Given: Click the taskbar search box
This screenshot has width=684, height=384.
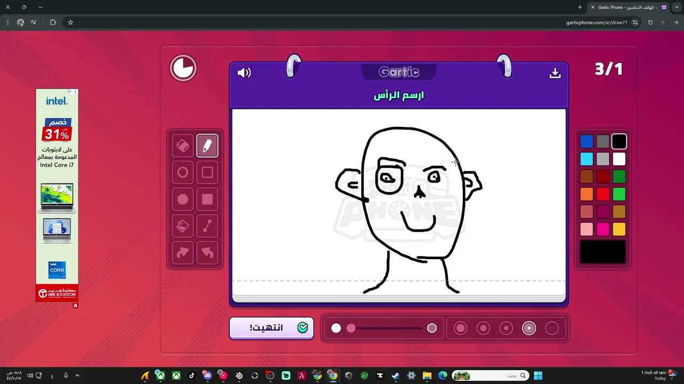Looking at the screenshot, I should (x=491, y=375).
